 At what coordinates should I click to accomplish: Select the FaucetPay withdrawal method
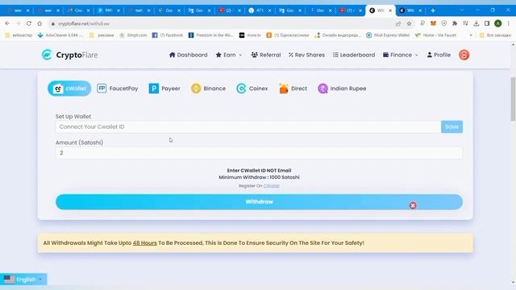tap(118, 89)
